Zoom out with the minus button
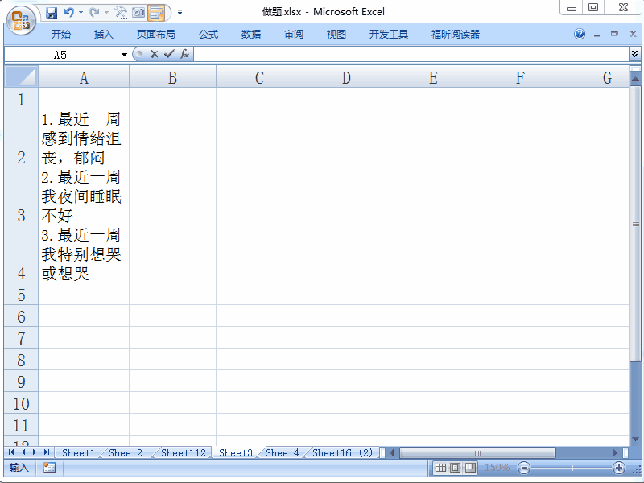This screenshot has width=644, height=483. coord(524,468)
